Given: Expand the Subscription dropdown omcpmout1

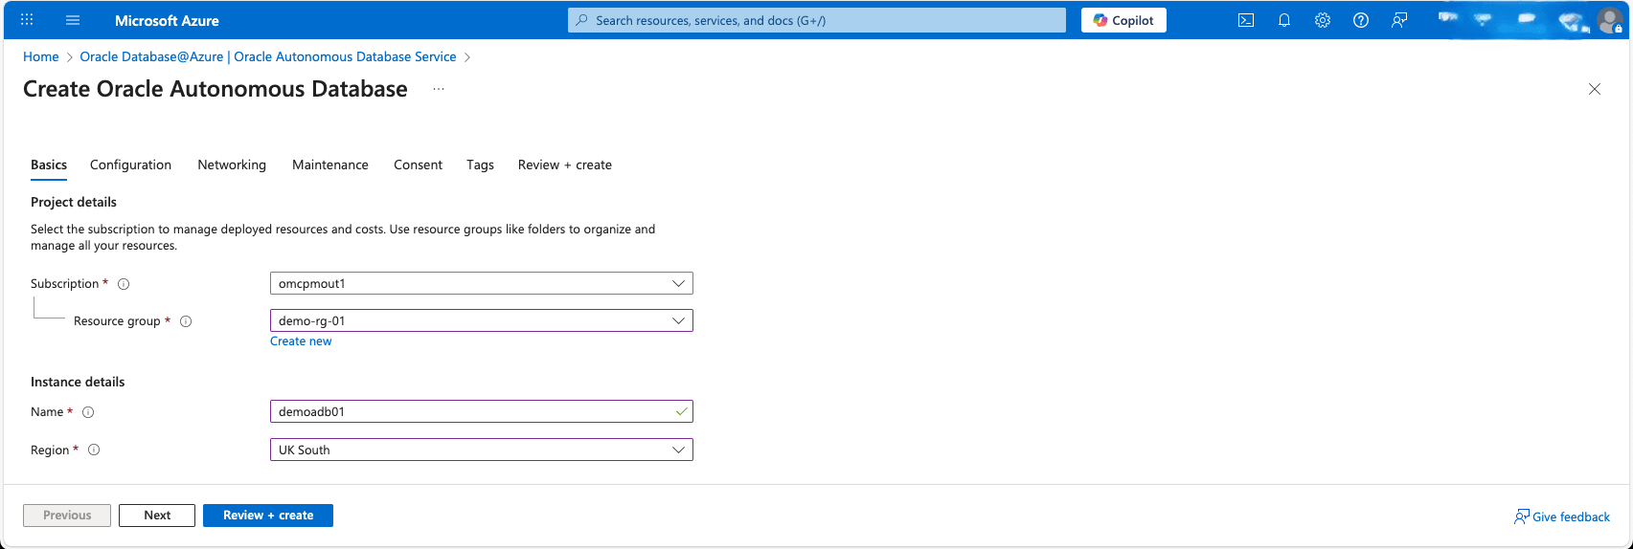Looking at the screenshot, I should click(481, 283).
